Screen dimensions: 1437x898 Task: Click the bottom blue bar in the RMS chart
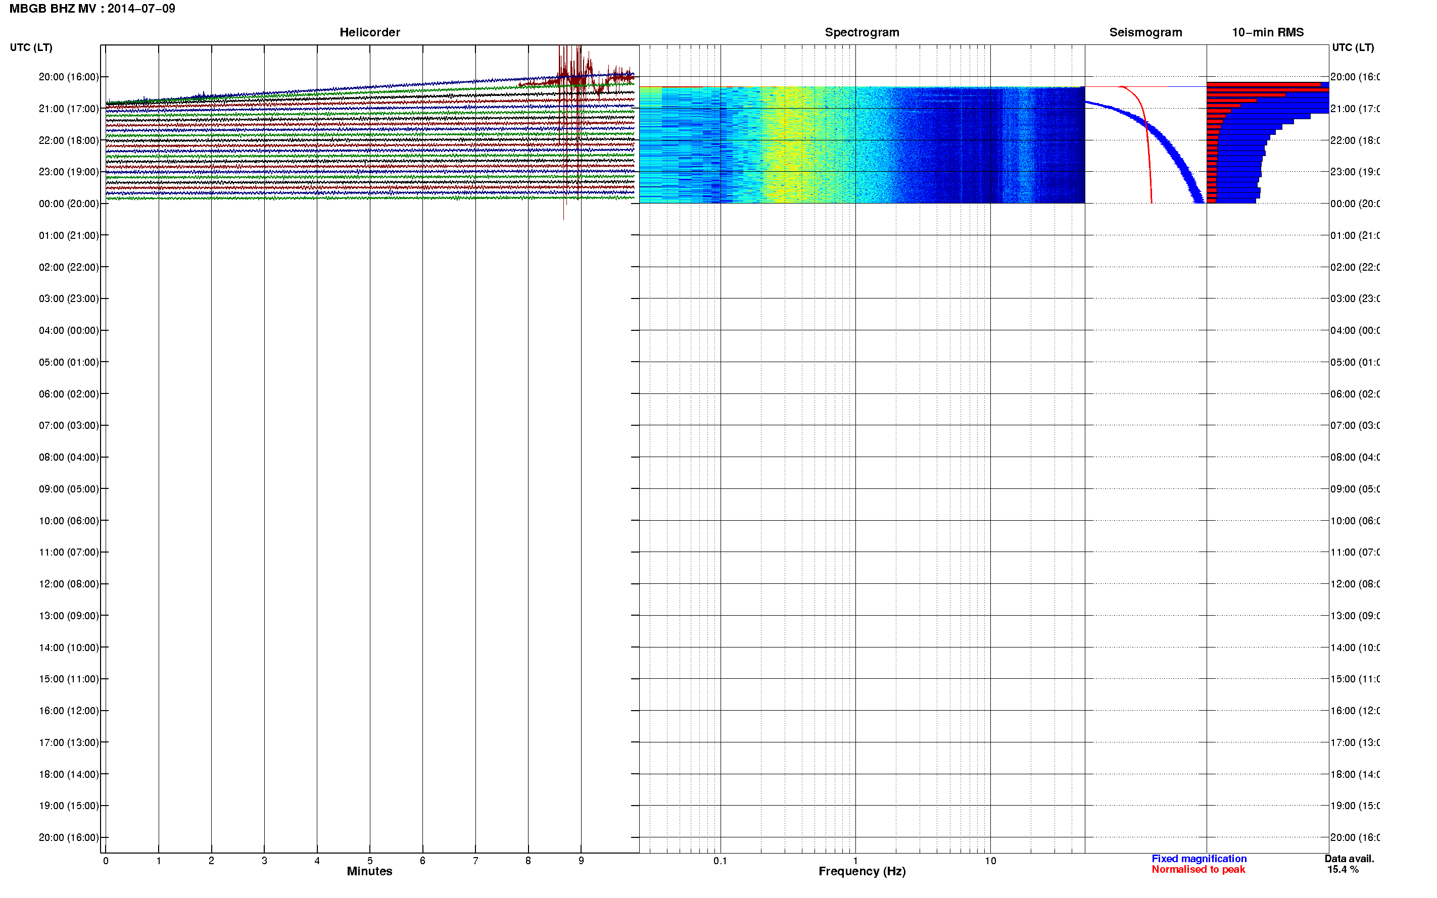pyautogui.click(x=1235, y=201)
